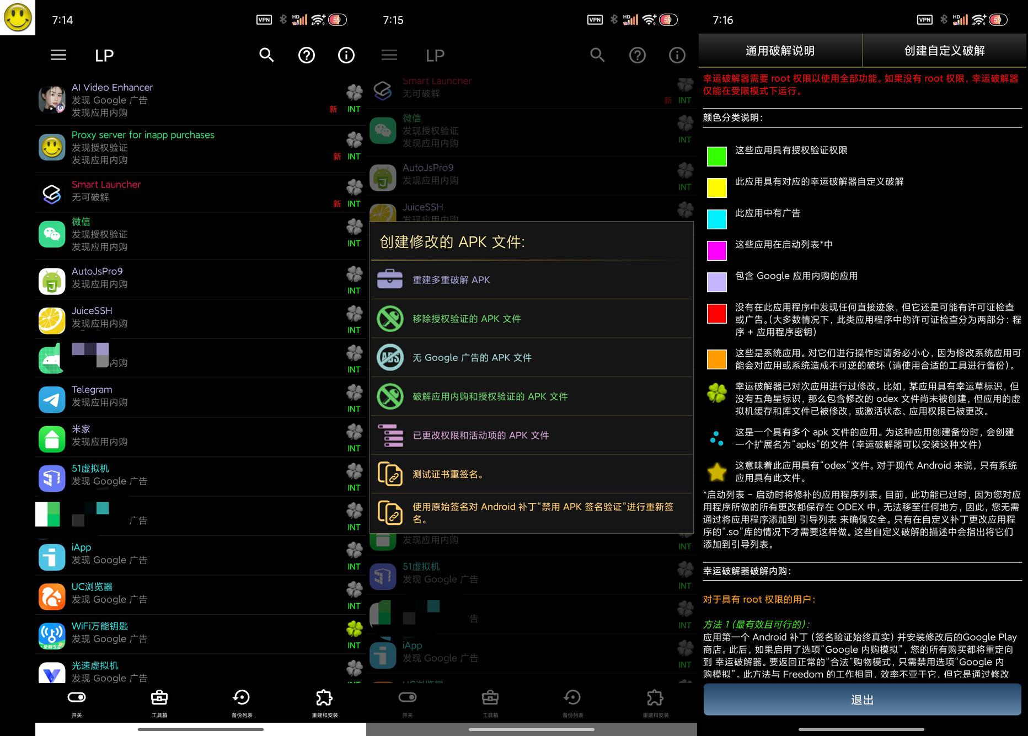Click the orange swatch for system apps
The width and height of the screenshot is (1028, 736).
(717, 359)
